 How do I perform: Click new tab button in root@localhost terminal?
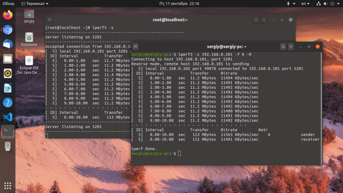[50, 20]
